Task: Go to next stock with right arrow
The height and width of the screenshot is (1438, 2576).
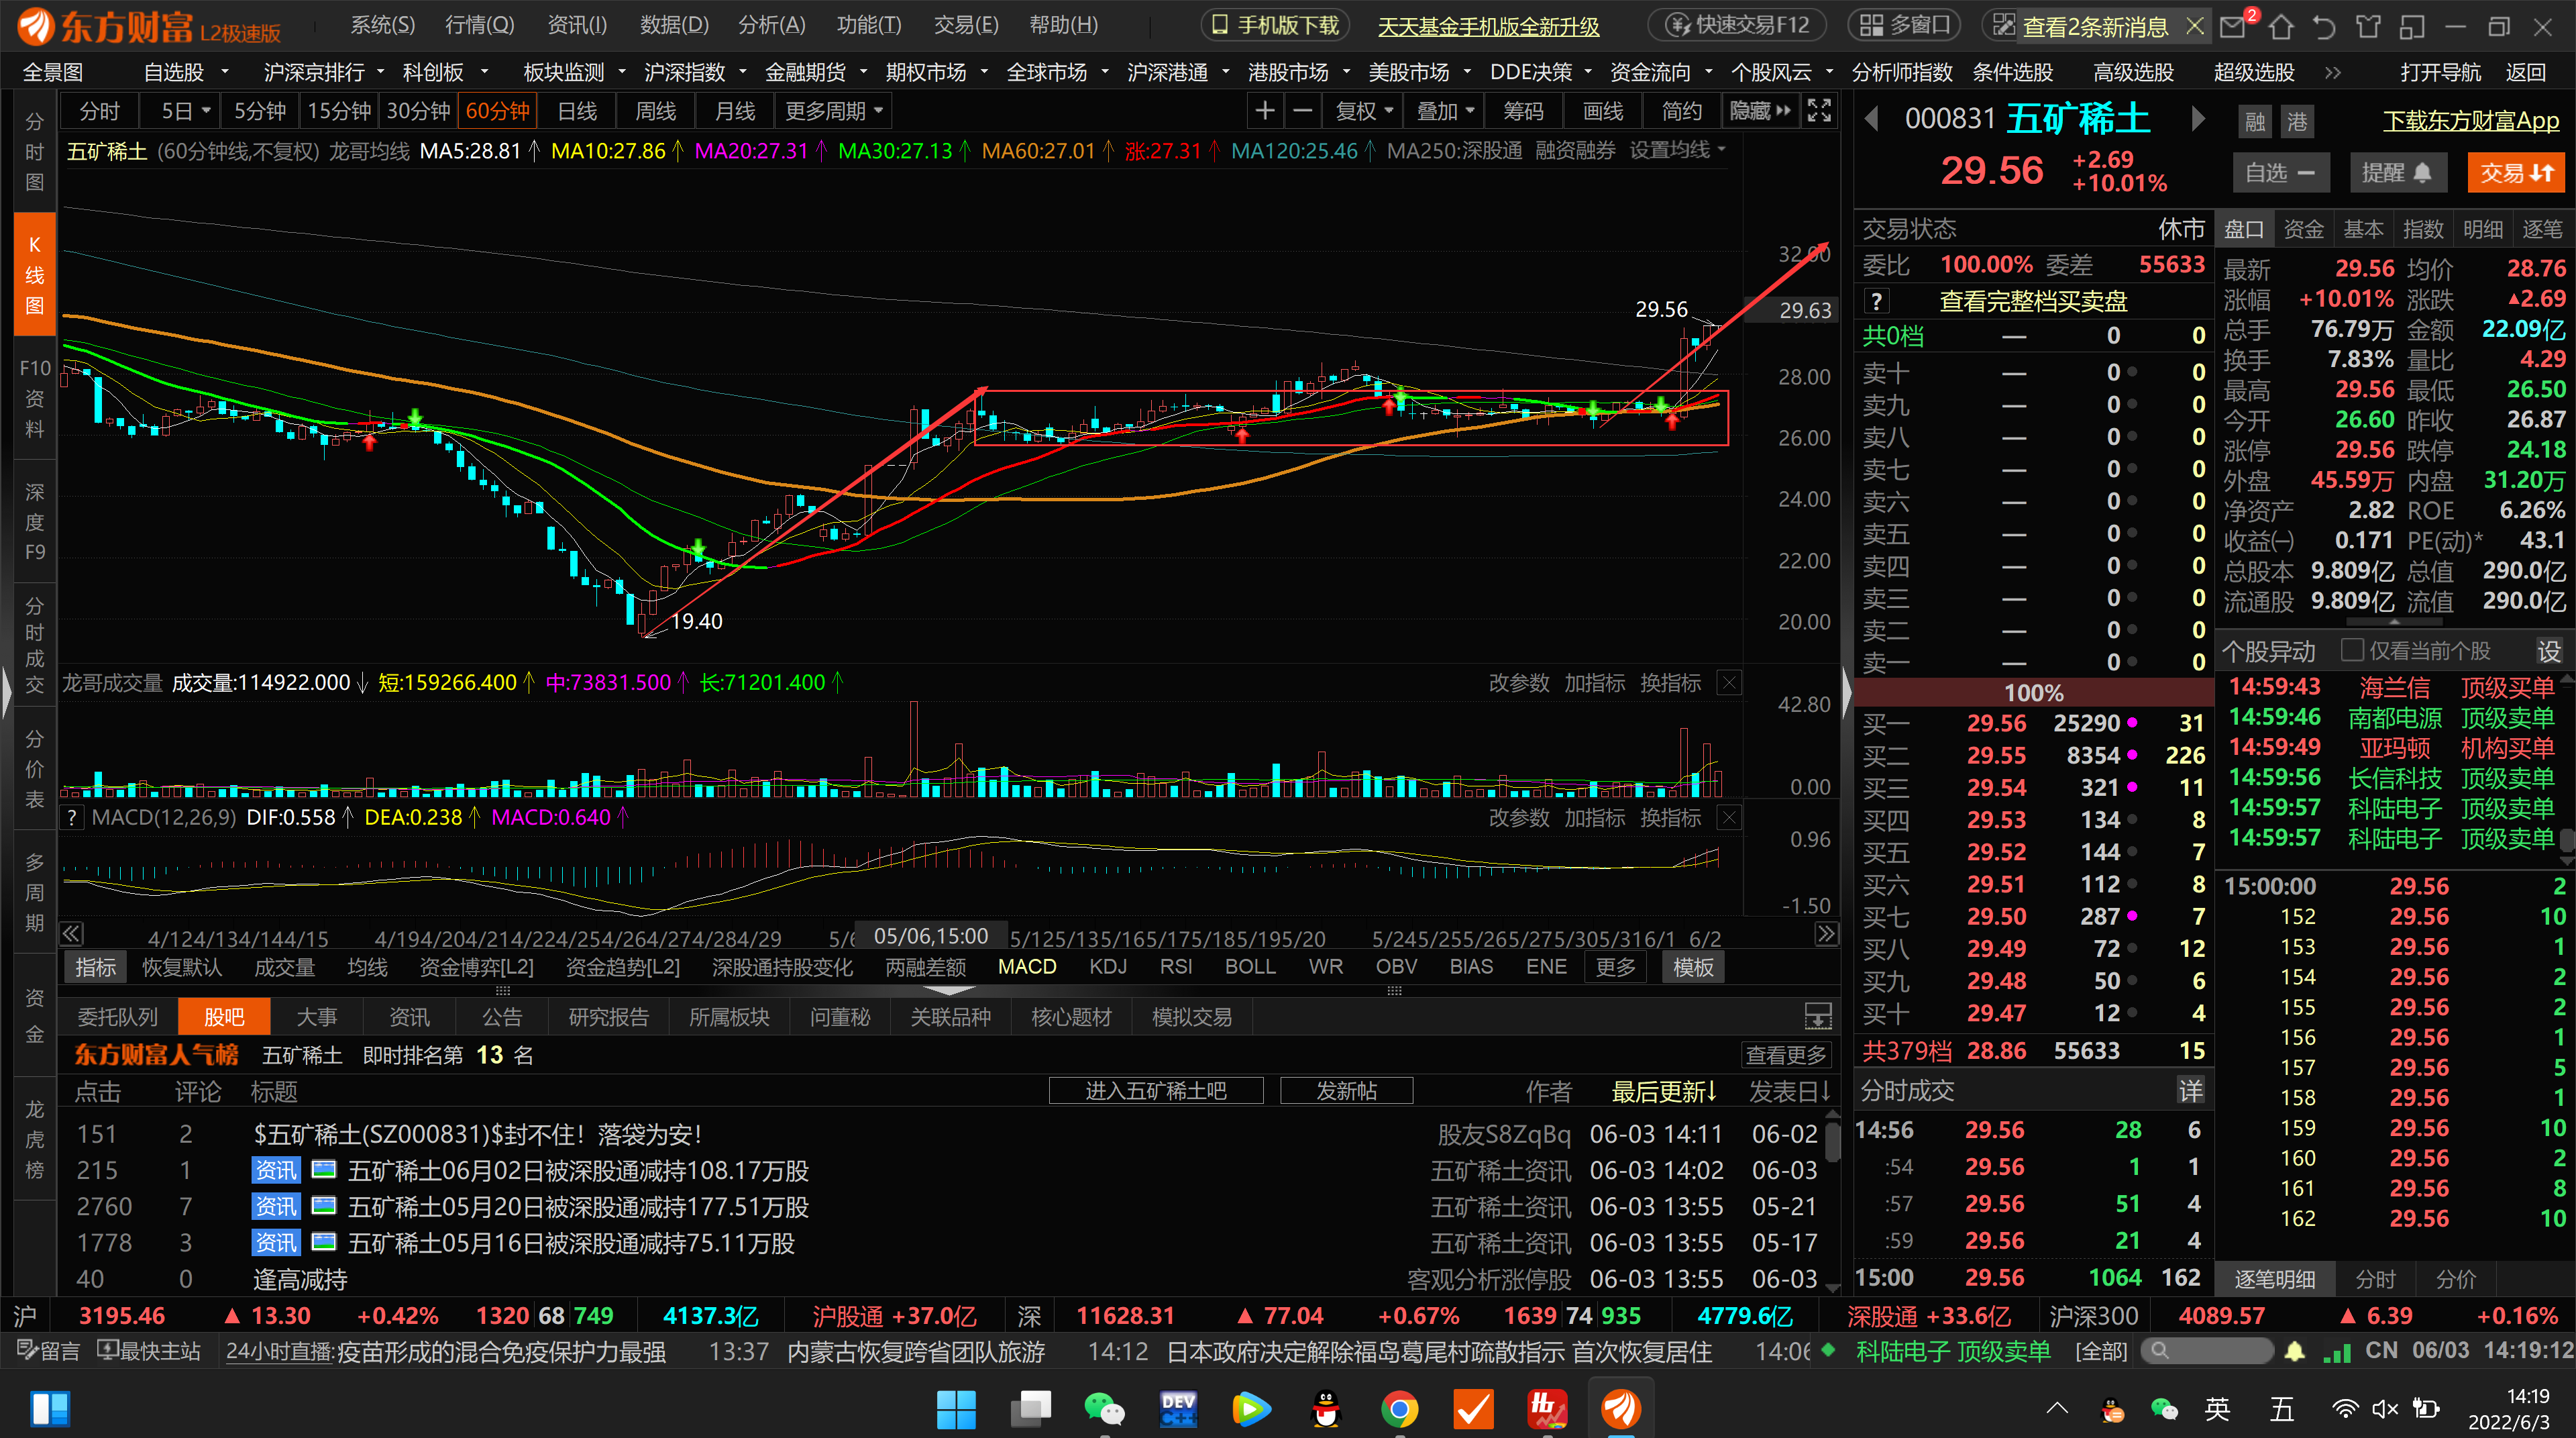Action: 2198,120
